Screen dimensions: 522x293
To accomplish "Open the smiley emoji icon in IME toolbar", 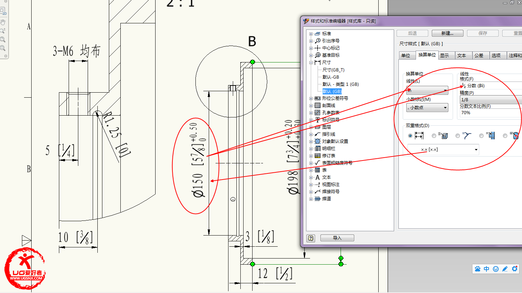I will pyautogui.click(x=496, y=269).
